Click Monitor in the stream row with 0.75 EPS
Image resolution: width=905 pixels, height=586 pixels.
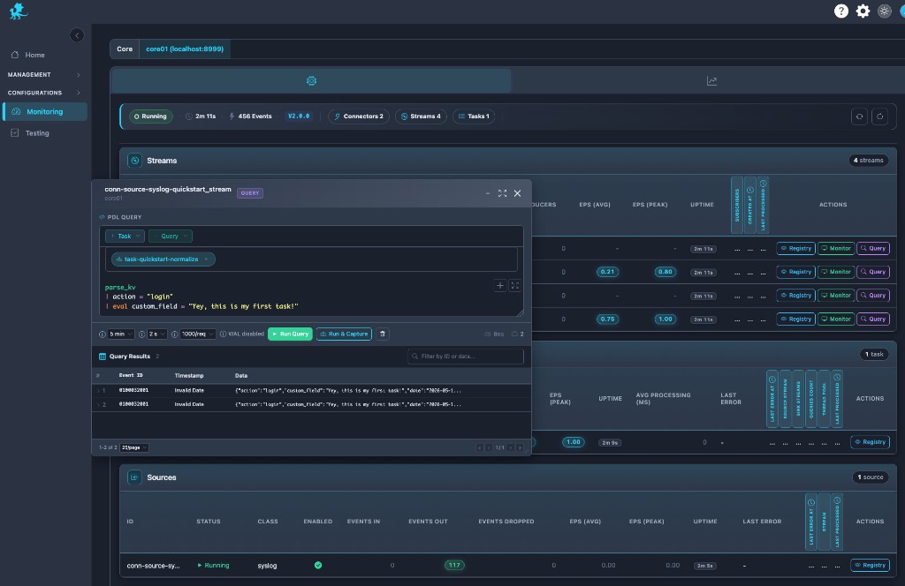(x=836, y=319)
